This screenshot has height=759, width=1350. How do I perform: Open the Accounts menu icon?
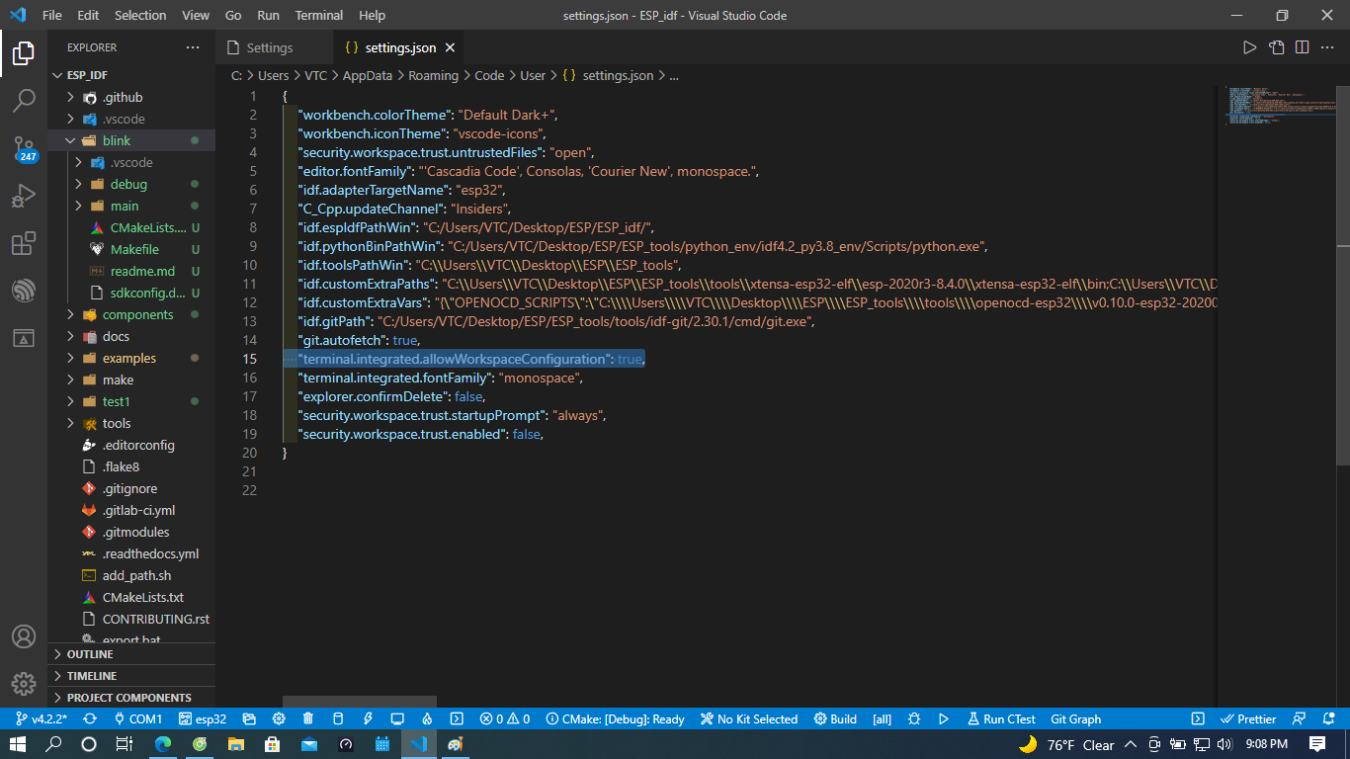(24, 636)
